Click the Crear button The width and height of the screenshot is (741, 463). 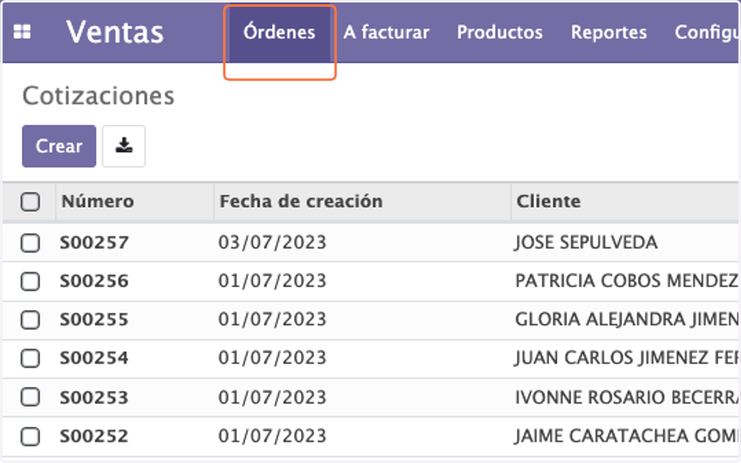(x=59, y=146)
